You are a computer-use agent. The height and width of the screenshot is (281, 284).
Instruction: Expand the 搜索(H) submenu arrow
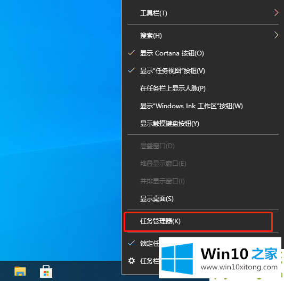(x=276, y=35)
